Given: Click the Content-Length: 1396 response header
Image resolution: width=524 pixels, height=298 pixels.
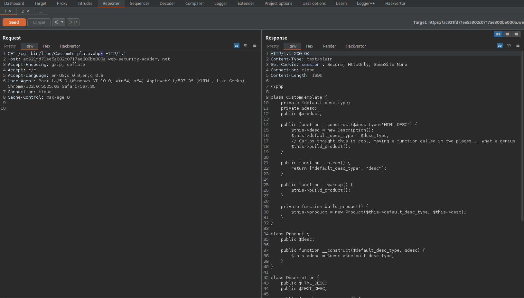Looking at the screenshot, I should 296,76.
